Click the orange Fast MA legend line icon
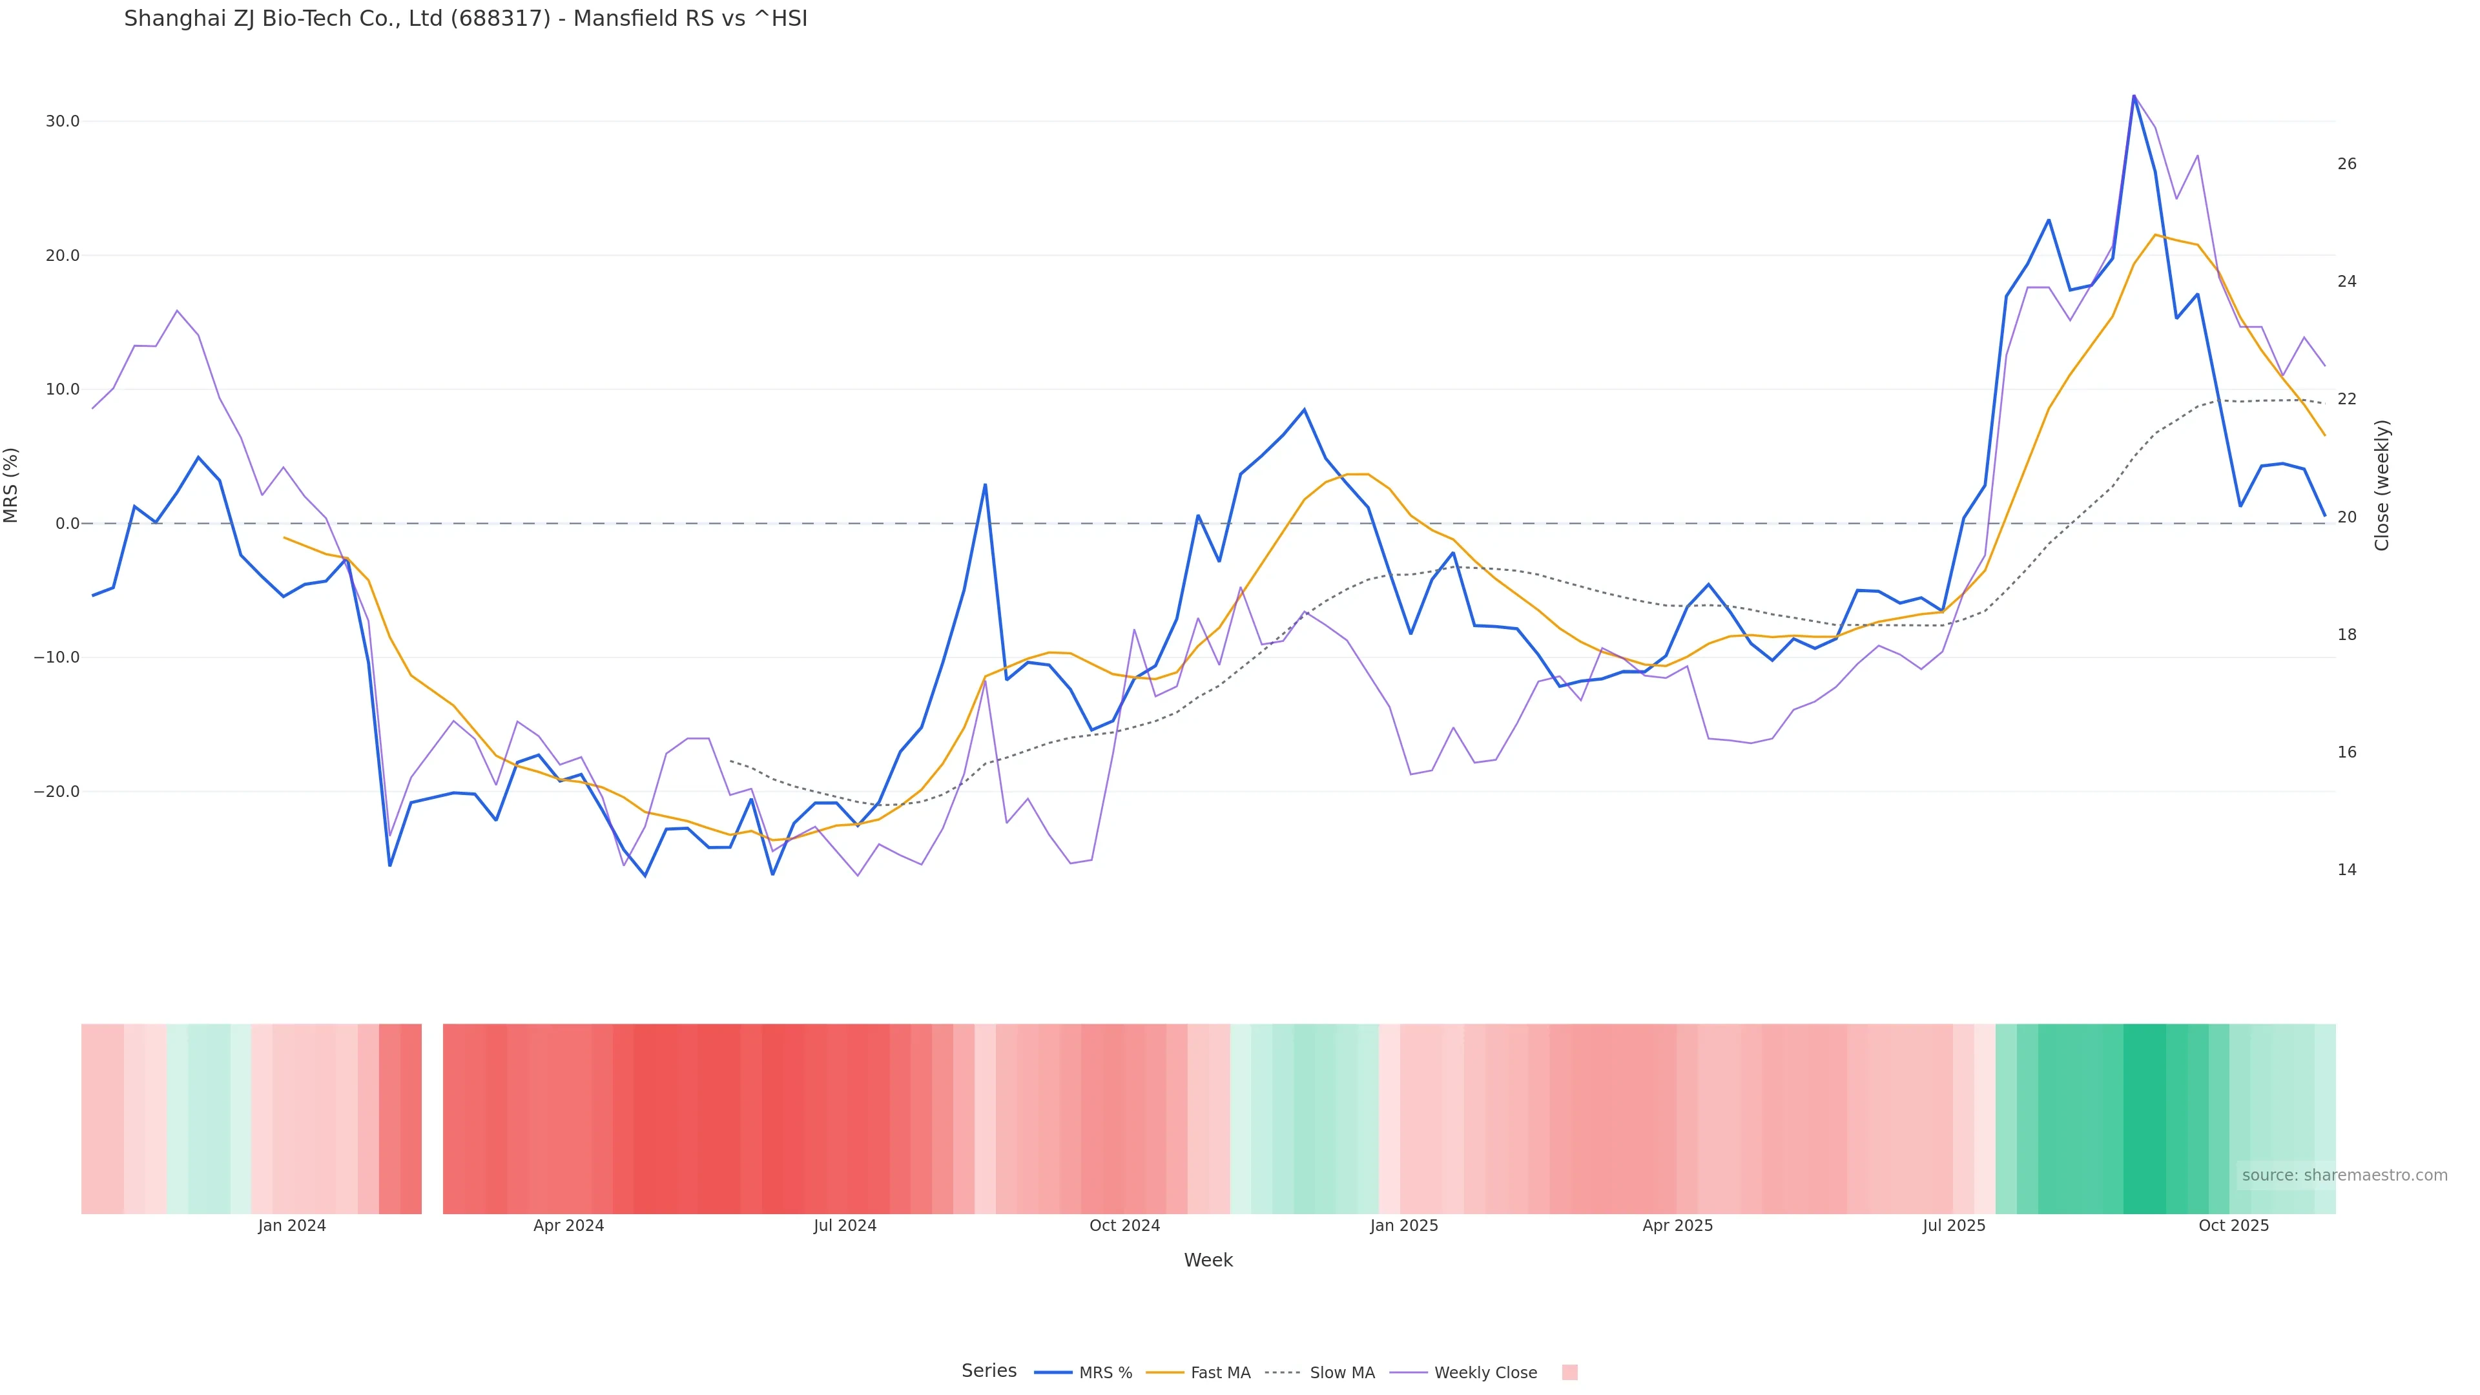 1165,1373
